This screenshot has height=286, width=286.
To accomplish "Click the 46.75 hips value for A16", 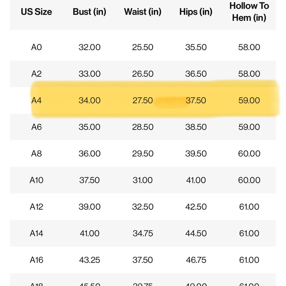I will (x=196, y=260).
